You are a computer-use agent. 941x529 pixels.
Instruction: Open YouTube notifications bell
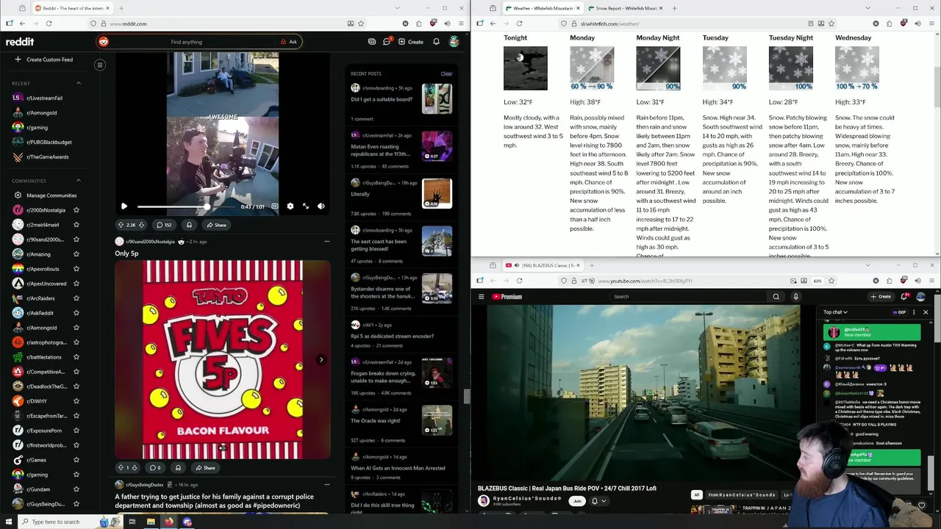point(905,297)
